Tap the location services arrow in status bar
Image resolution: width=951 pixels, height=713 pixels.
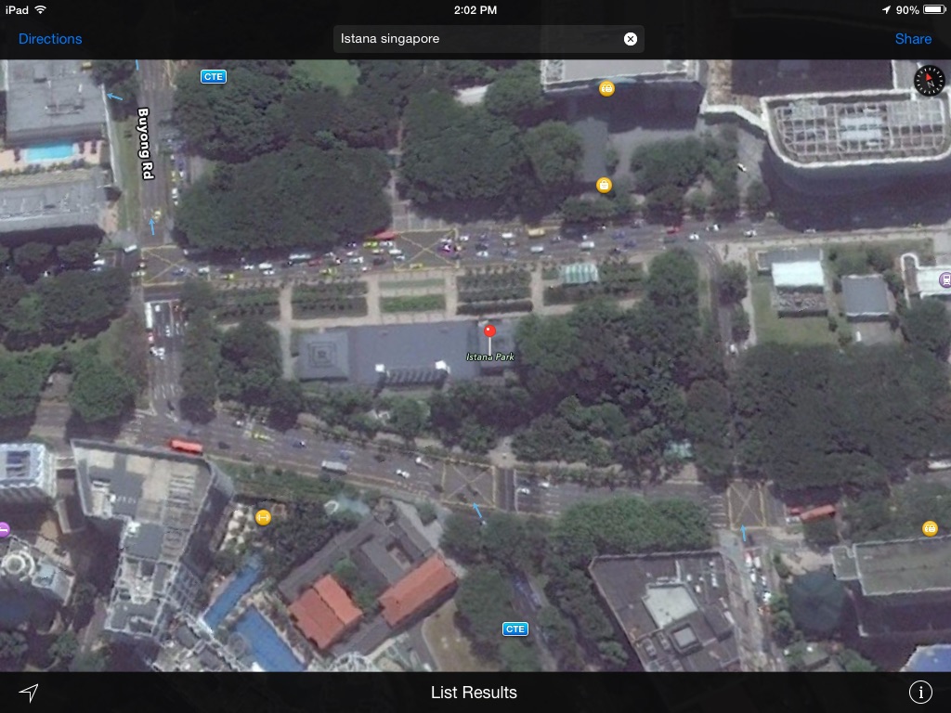pyautogui.click(x=886, y=9)
